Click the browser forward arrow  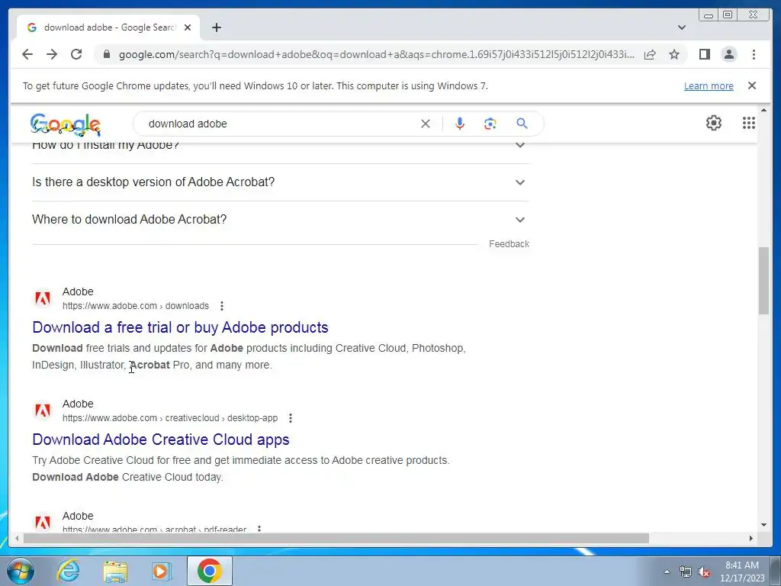[x=52, y=54]
